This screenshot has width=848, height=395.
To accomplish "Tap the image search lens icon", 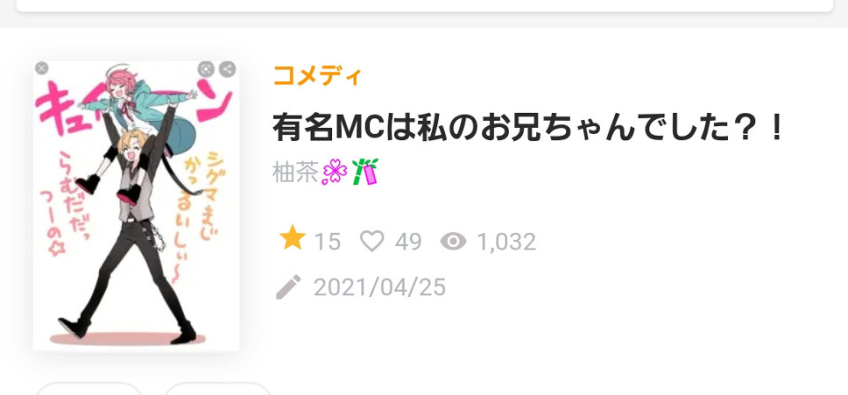I will (206, 69).
